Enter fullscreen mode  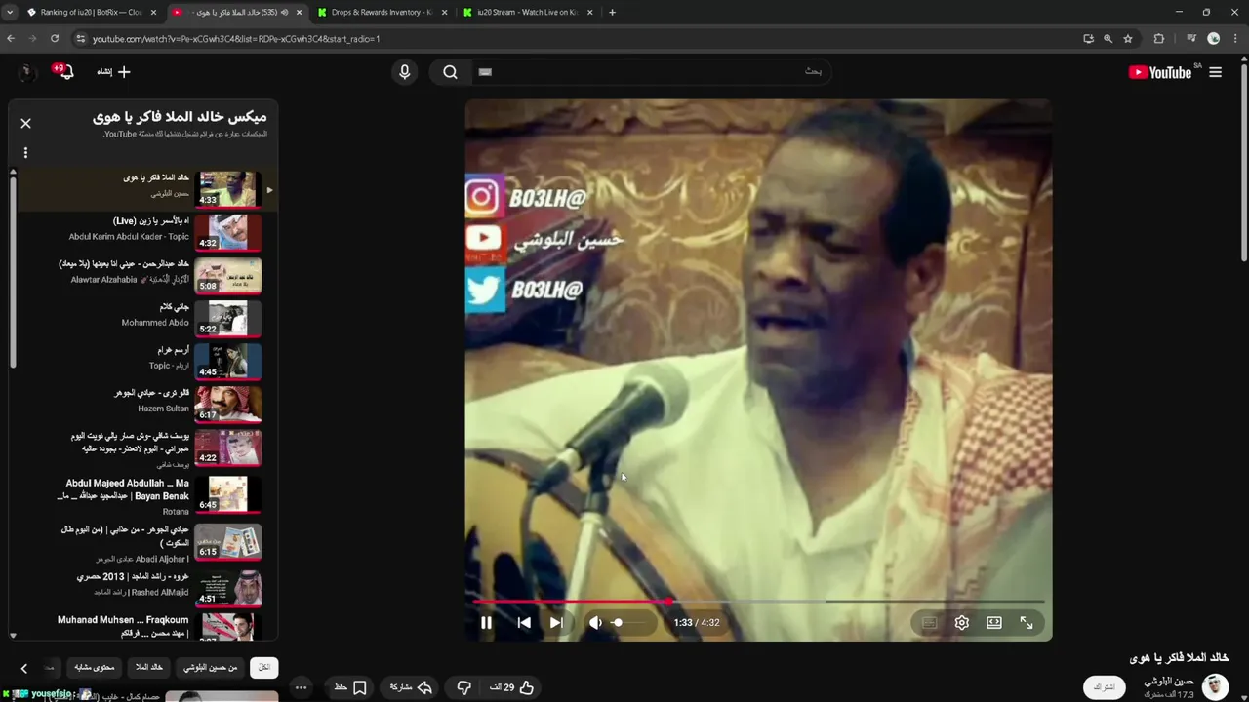tap(1027, 622)
